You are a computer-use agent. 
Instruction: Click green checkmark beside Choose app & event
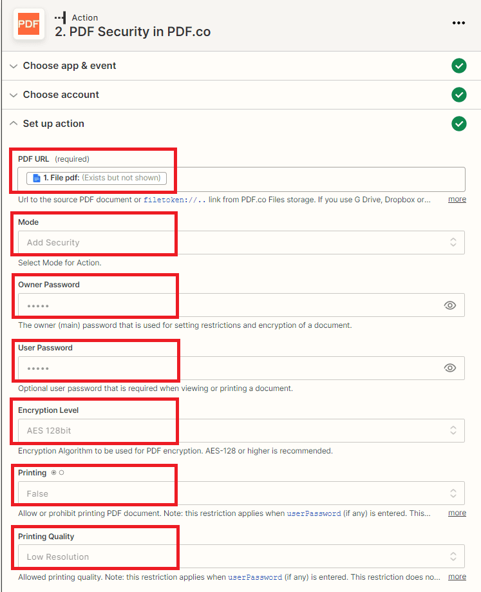click(459, 66)
